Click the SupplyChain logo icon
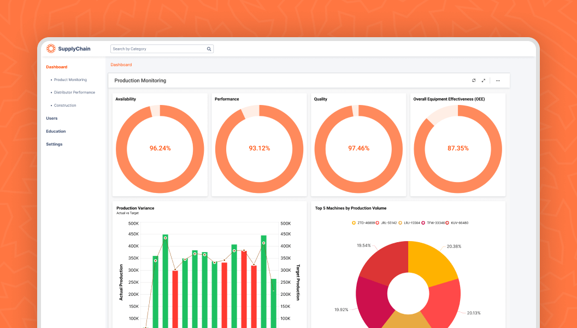Viewport: 577px width, 328px height. click(x=51, y=49)
